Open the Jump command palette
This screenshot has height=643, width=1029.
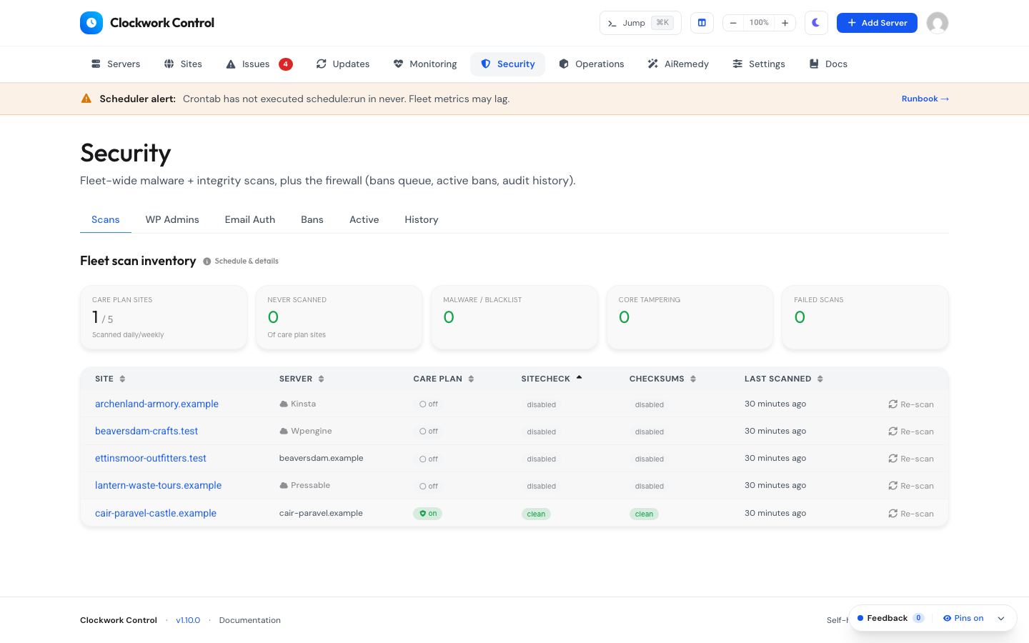(x=640, y=23)
